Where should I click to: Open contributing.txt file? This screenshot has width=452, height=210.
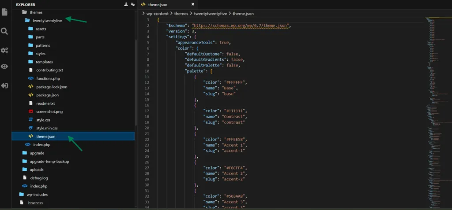pyautogui.click(x=49, y=70)
